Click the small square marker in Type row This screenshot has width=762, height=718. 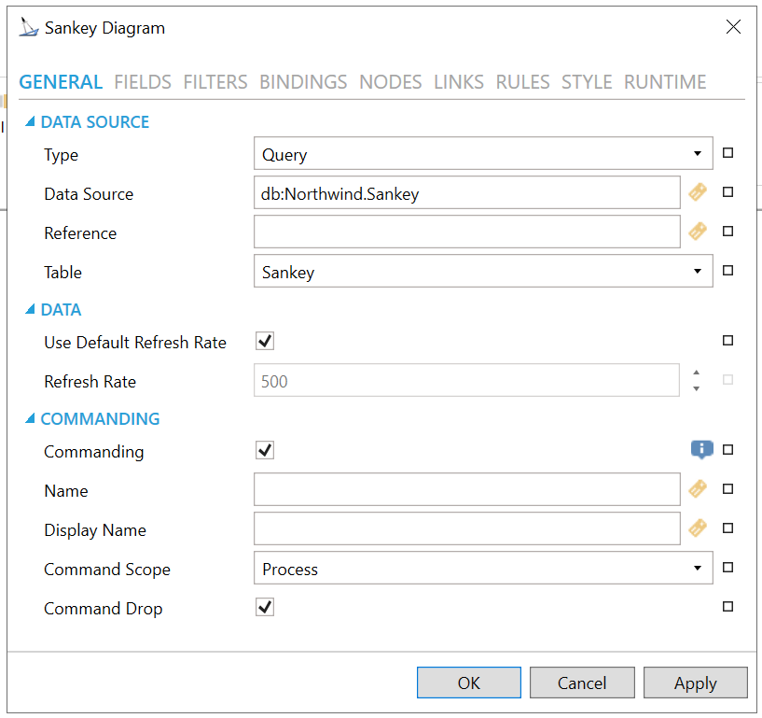click(x=728, y=153)
